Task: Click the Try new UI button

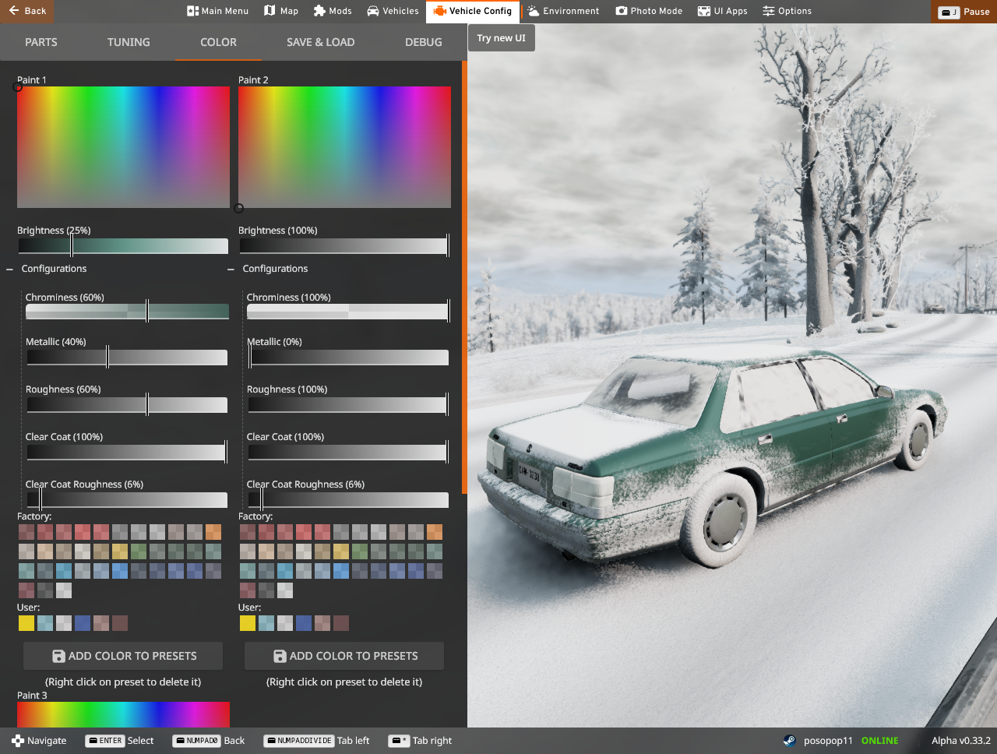Action: point(502,37)
